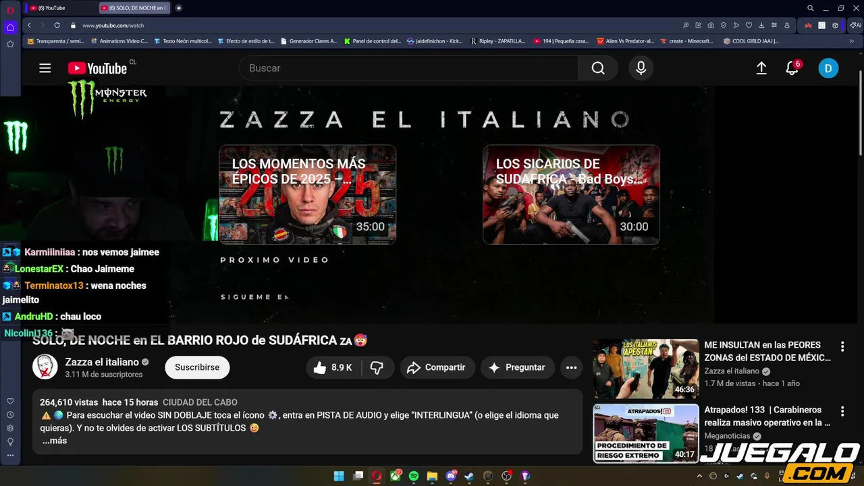Viewport: 864px width, 486px height.
Task: Click the address bar www.youtube.com/watch
Action: coord(113,25)
